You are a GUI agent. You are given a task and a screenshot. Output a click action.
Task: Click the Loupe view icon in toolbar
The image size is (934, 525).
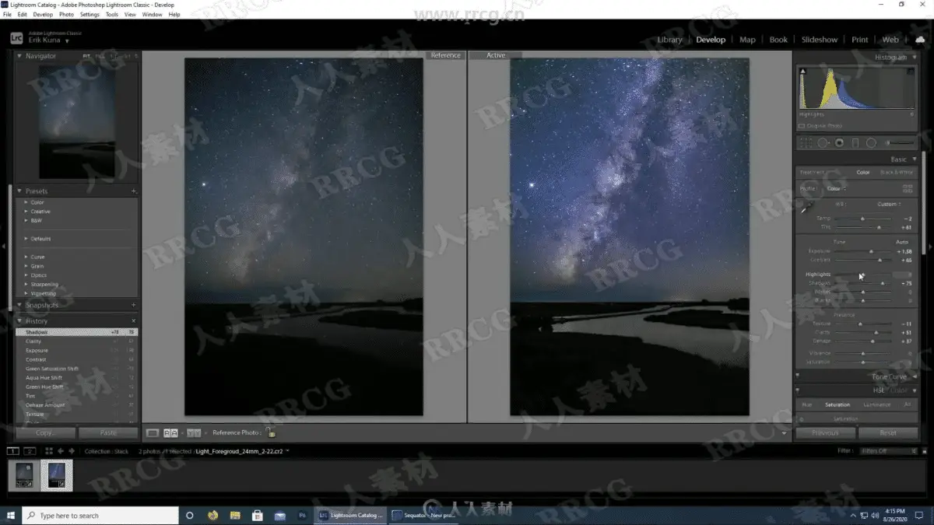(x=153, y=432)
